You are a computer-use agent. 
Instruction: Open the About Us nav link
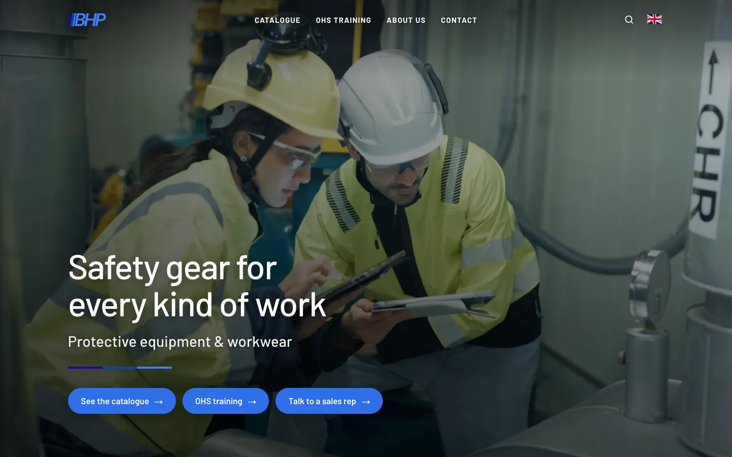tap(406, 20)
